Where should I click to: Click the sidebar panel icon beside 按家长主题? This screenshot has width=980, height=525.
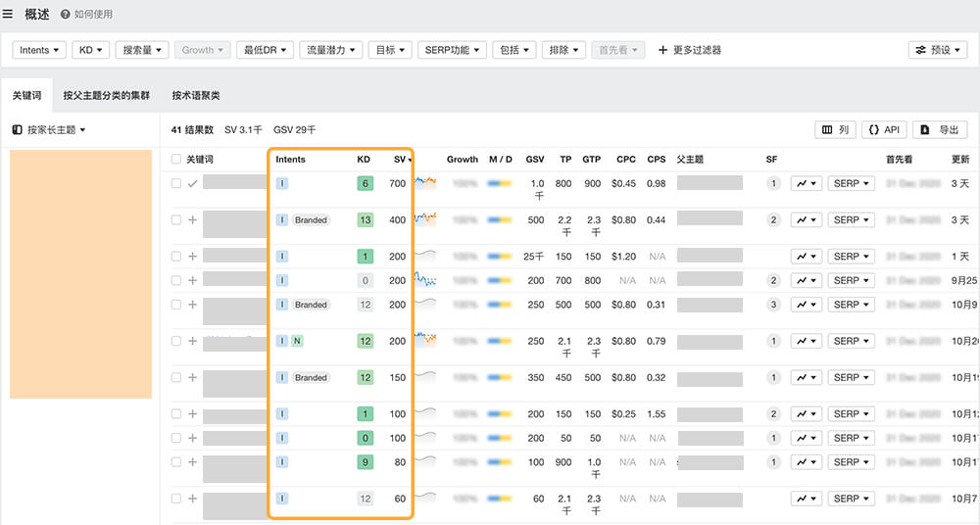(17, 129)
